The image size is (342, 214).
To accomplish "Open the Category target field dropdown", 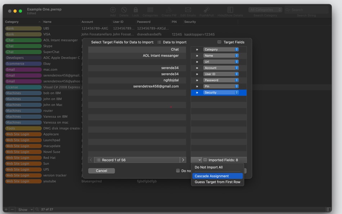I will pos(221,50).
